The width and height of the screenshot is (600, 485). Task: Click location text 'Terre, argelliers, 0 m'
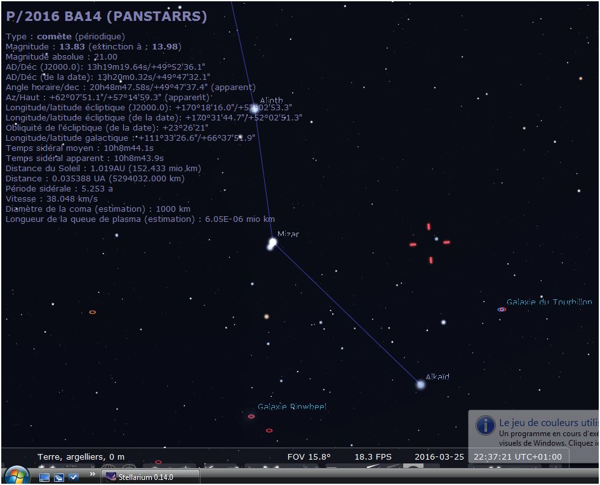pyautogui.click(x=81, y=456)
